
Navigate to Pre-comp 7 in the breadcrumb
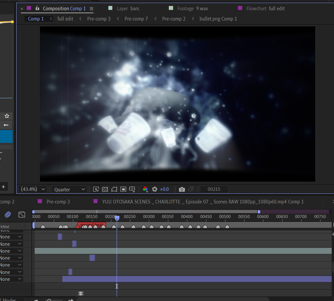tap(136, 19)
